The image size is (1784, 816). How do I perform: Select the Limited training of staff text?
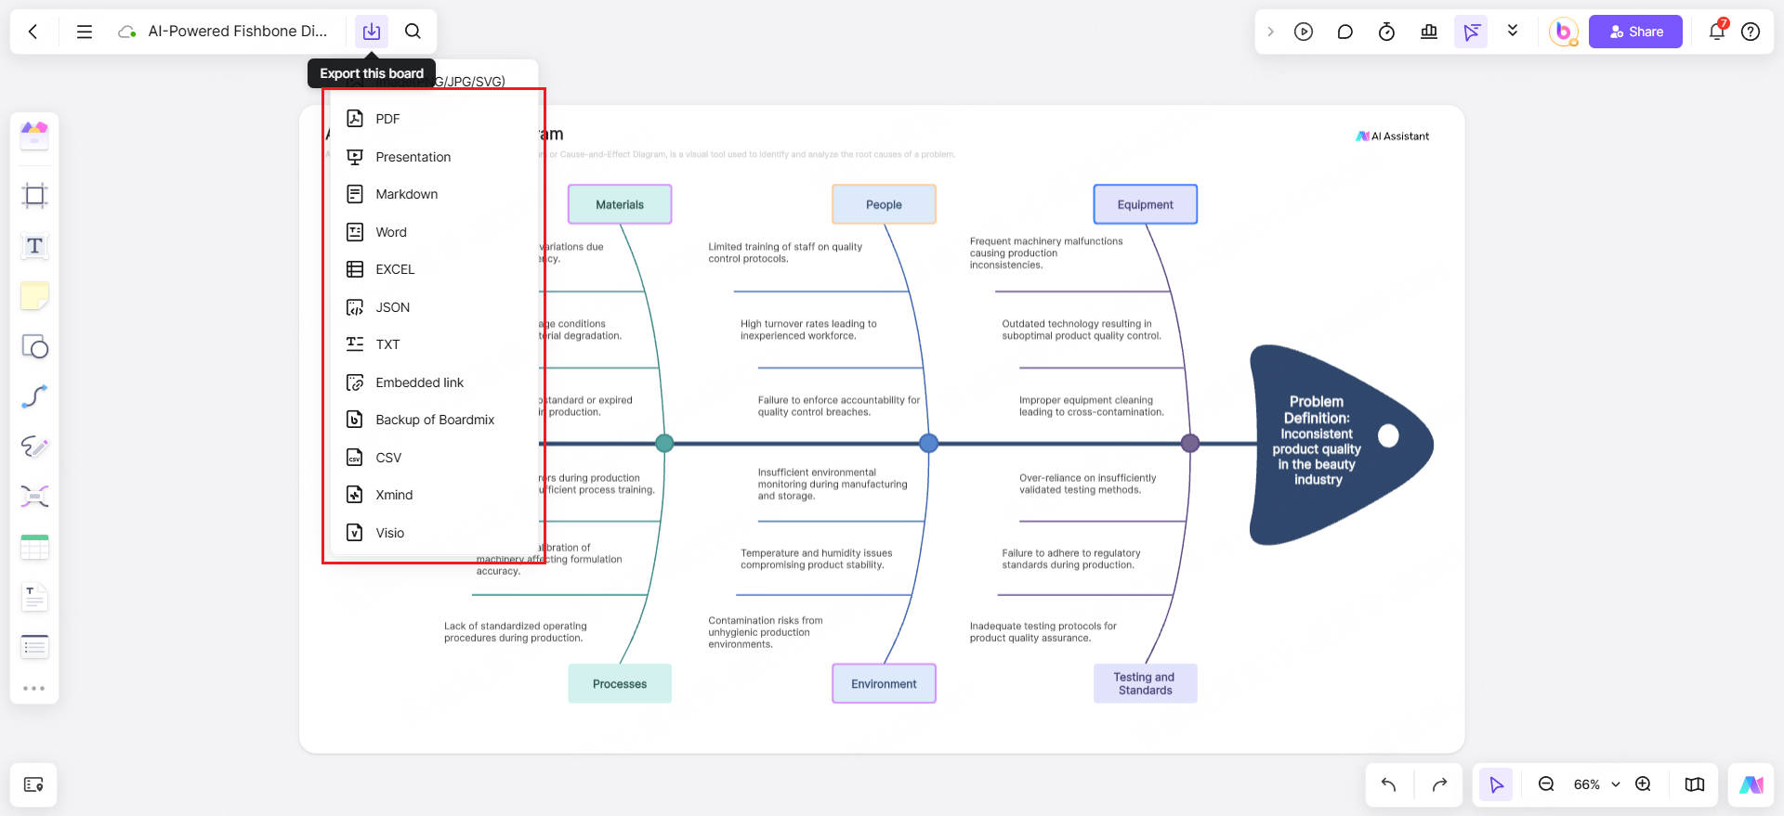pos(785,253)
